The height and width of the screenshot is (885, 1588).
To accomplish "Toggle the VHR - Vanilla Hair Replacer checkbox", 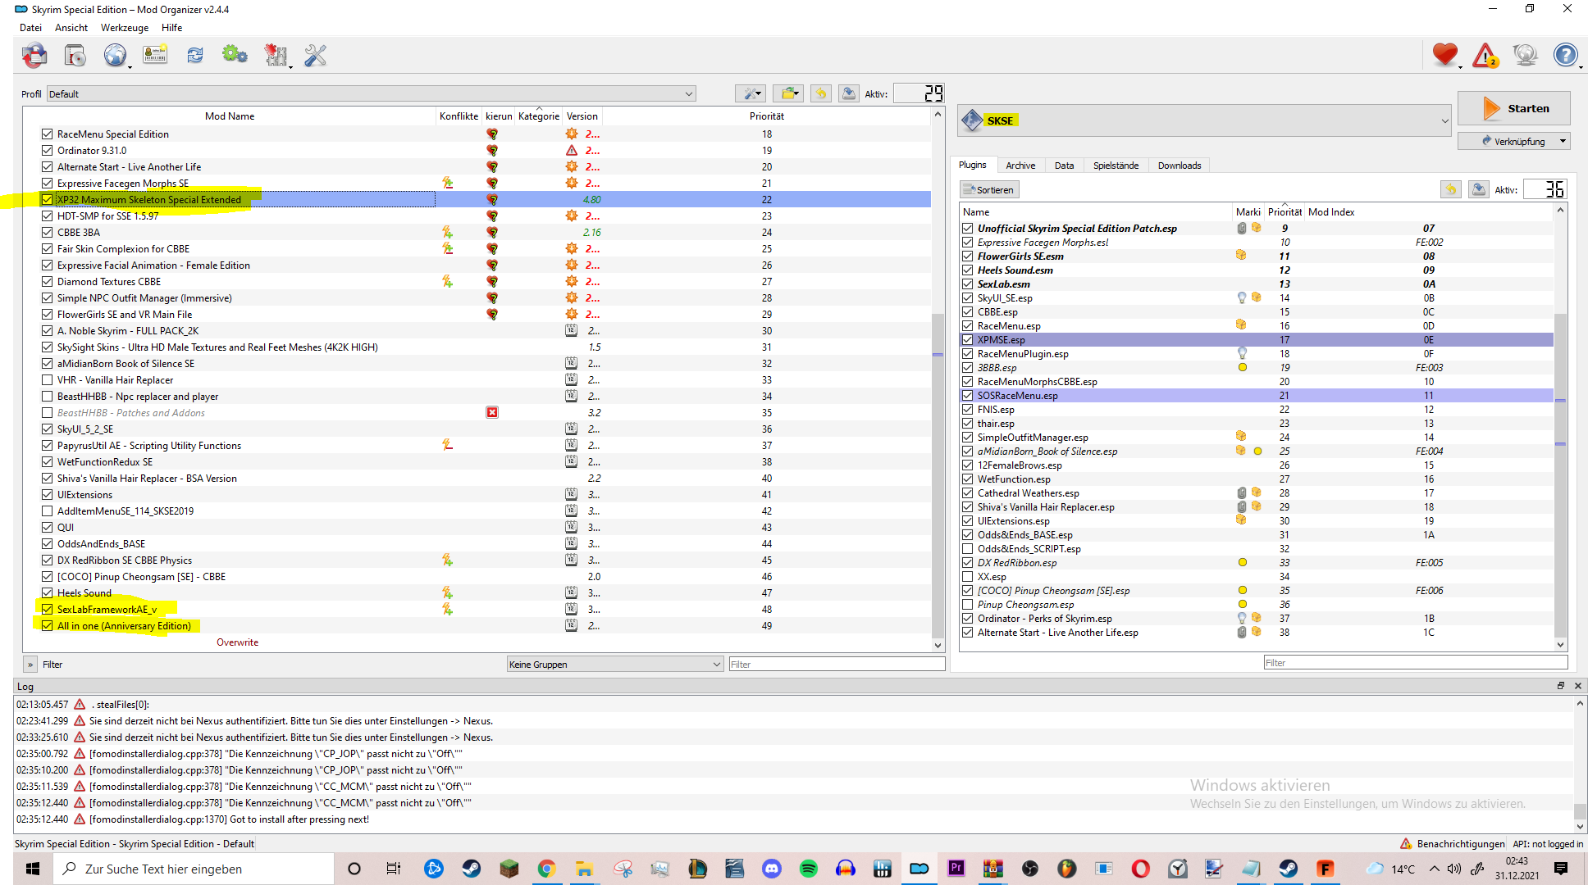I will pyautogui.click(x=47, y=380).
